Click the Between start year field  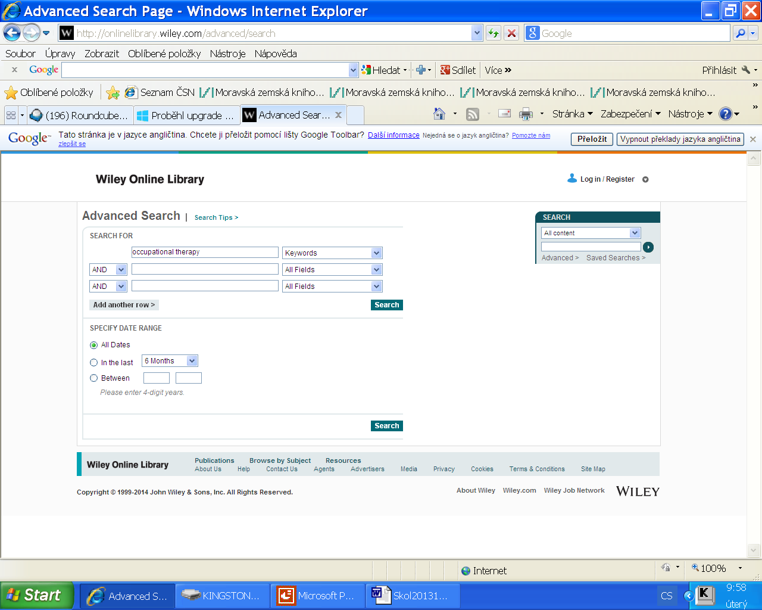pyautogui.click(x=157, y=378)
